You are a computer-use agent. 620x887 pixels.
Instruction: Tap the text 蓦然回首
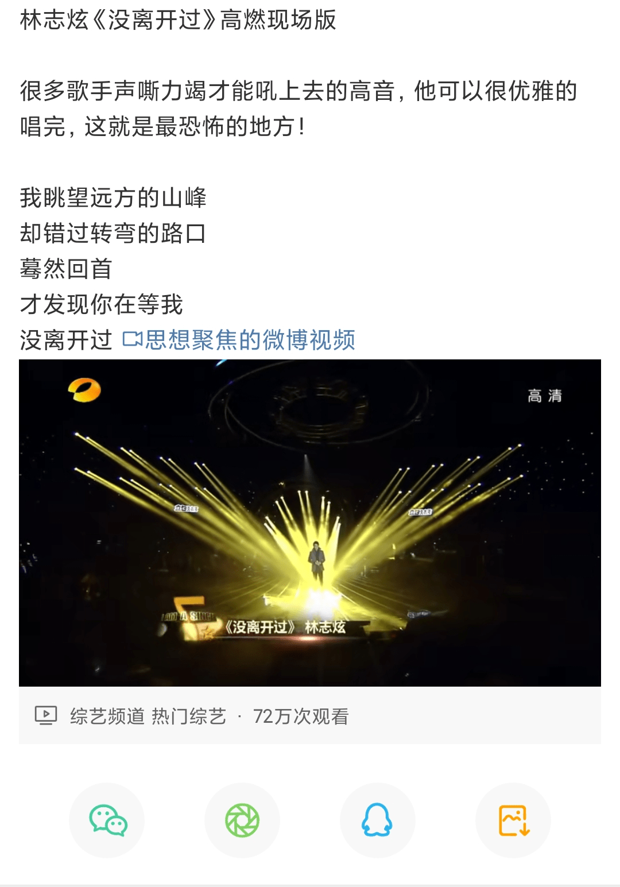[66, 269]
